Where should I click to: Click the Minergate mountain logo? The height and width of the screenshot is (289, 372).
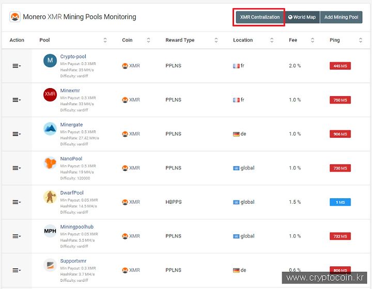[50, 129]
